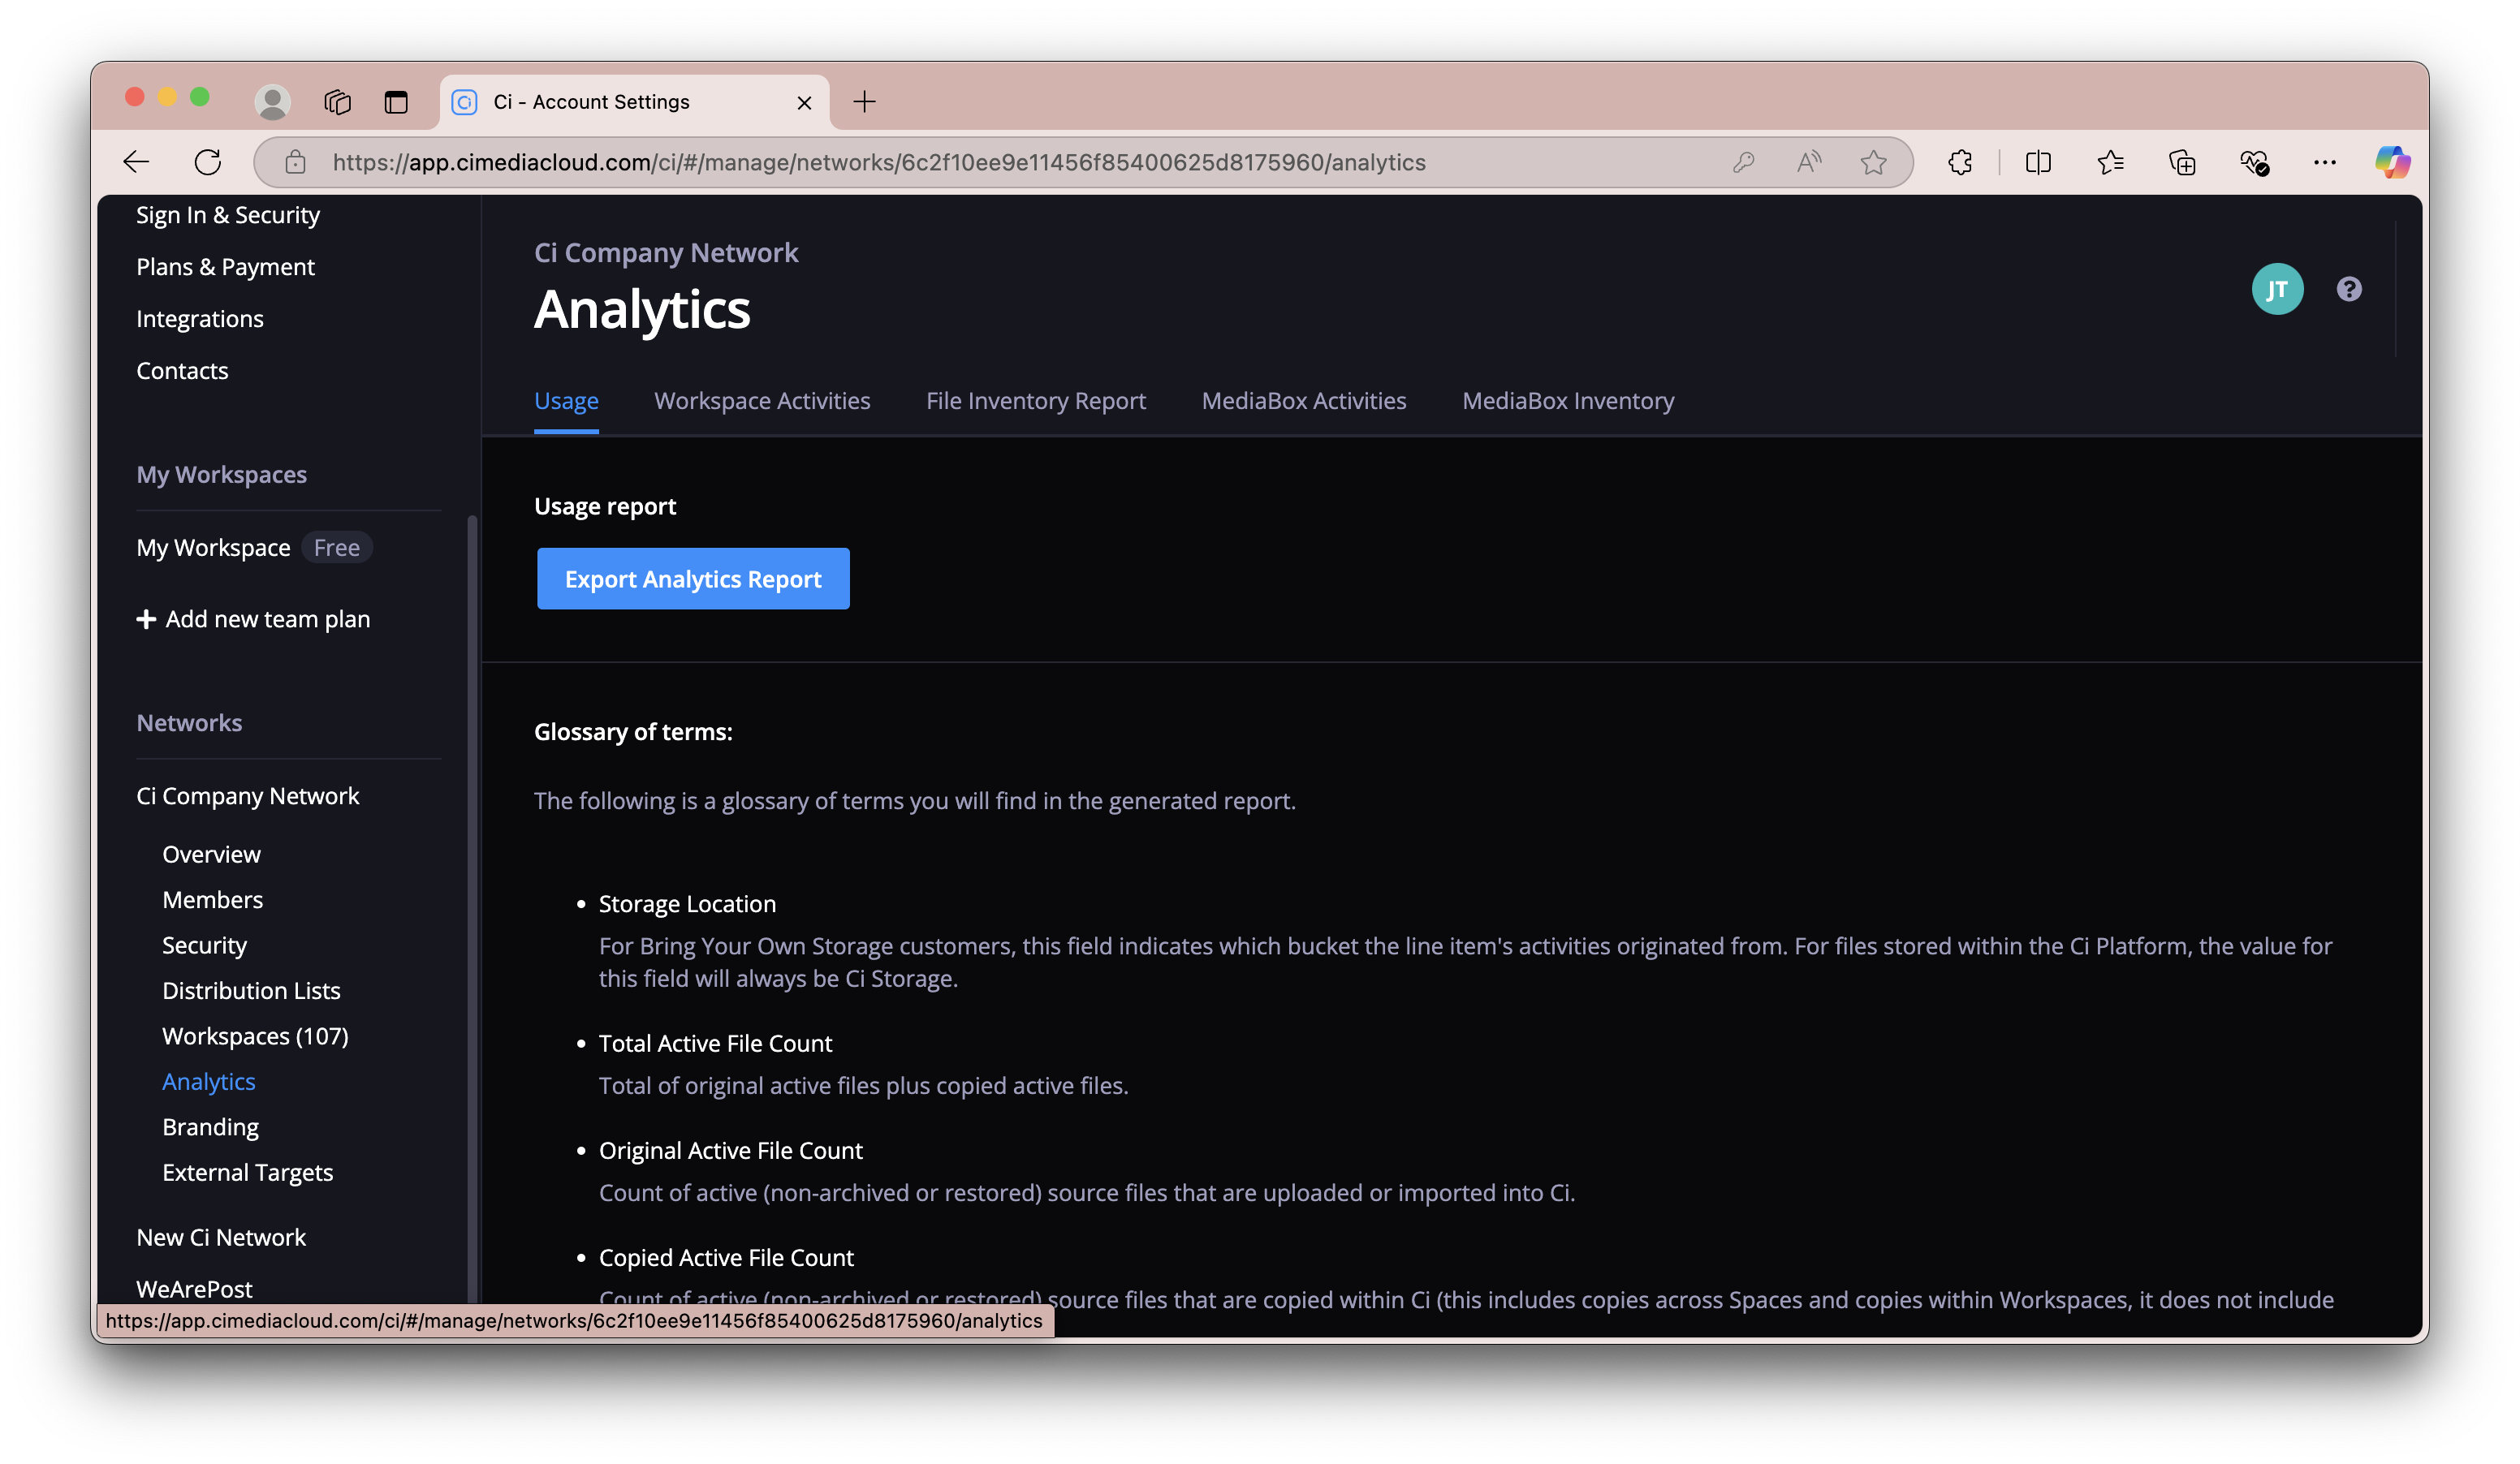Open the File Inventory Report tab

1036,401
